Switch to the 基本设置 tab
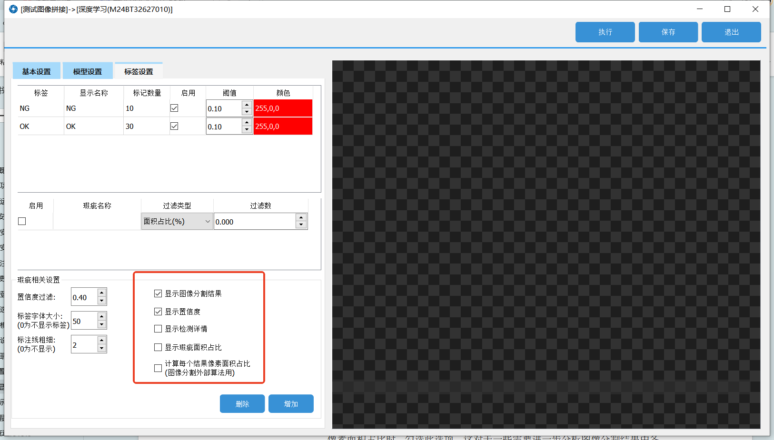 coord(36,71)
